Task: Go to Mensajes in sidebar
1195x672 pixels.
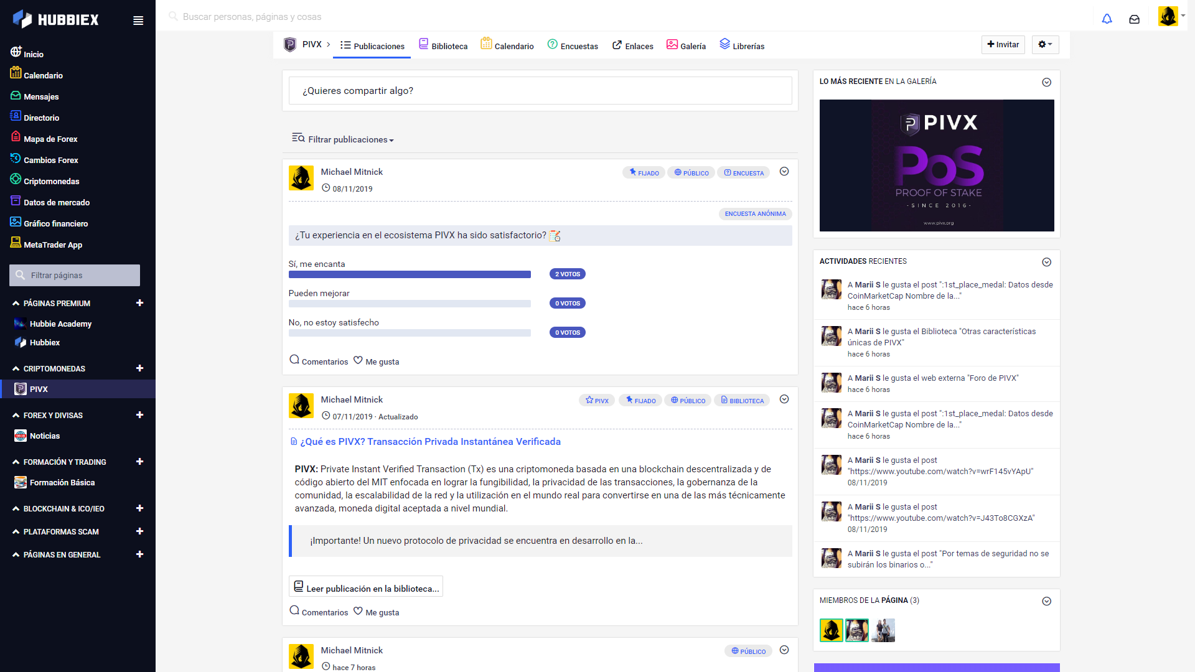Action: [34, 96]
